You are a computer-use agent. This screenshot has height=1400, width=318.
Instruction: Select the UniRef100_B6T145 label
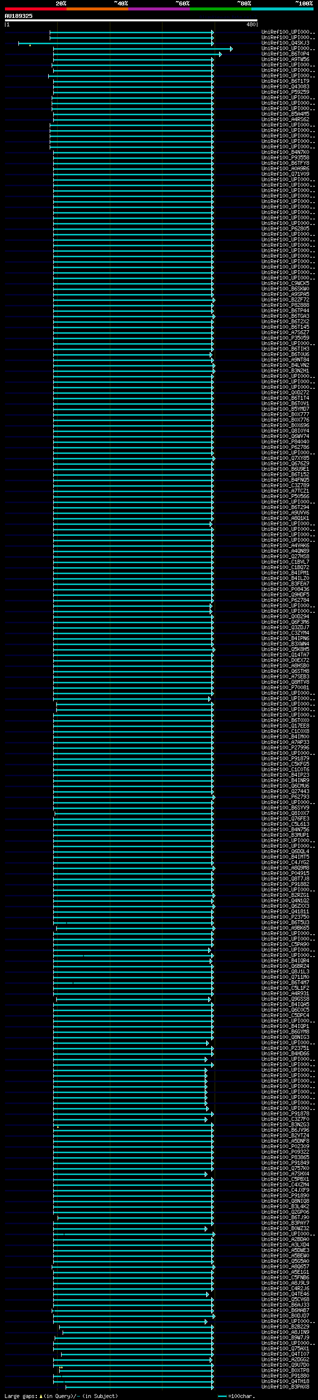pos(285,327)
